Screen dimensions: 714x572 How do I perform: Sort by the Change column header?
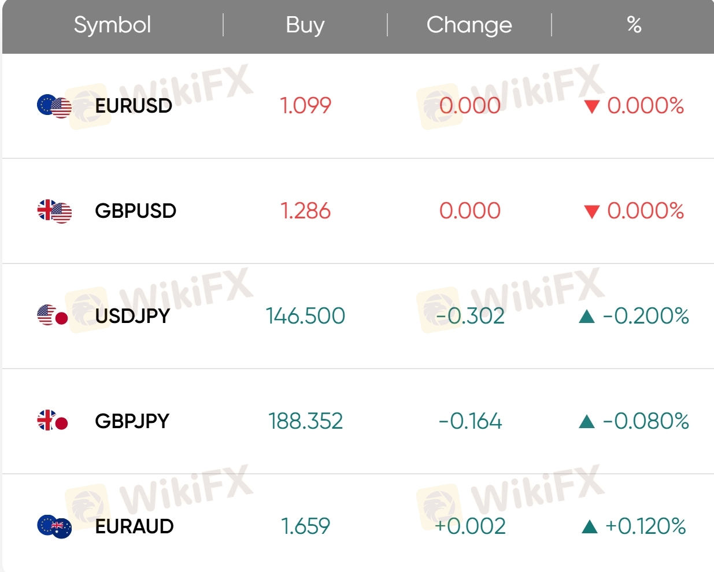click(469, 25)
